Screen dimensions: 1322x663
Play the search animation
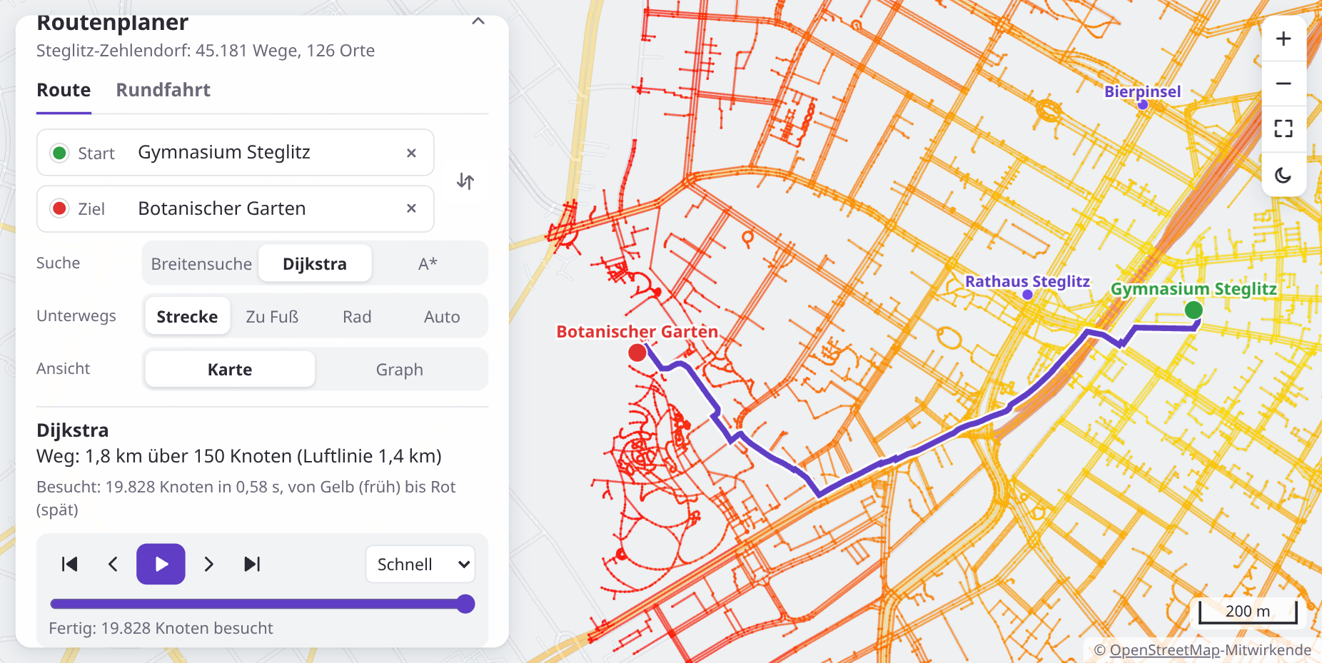point(161,565)
